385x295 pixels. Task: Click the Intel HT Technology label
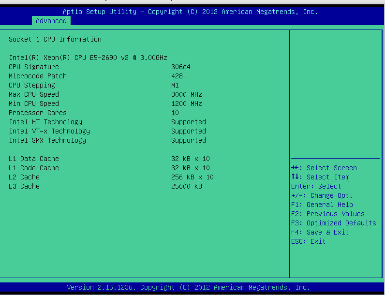[x=45, y=122]
